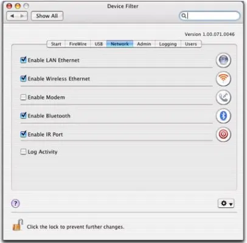
Task: Switch to the Users tab
Action: coord(191,44)
